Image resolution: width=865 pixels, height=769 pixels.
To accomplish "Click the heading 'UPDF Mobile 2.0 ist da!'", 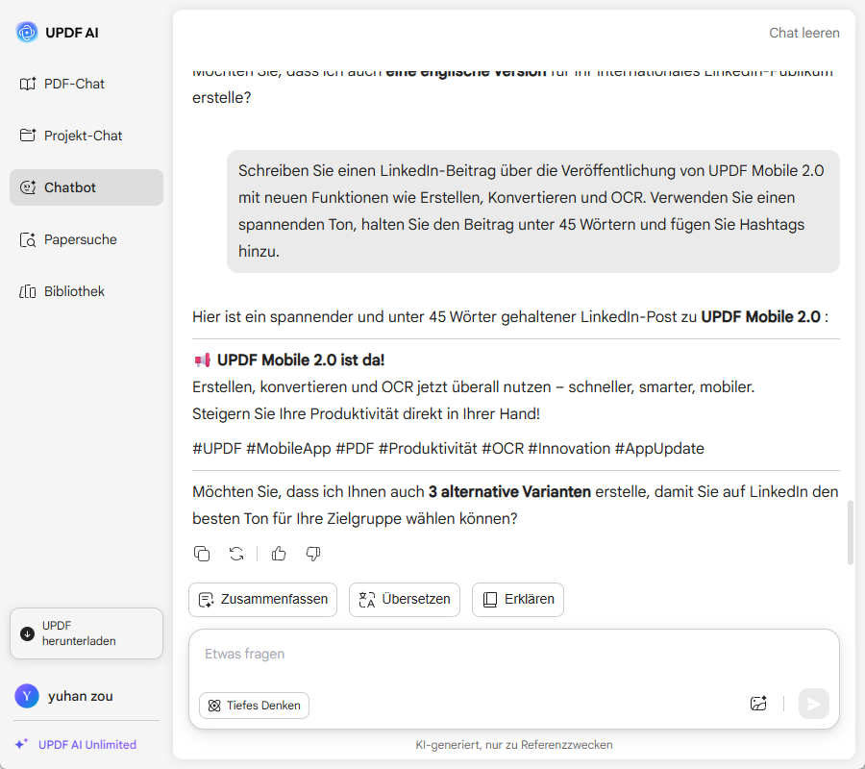I will coord(301,360).
